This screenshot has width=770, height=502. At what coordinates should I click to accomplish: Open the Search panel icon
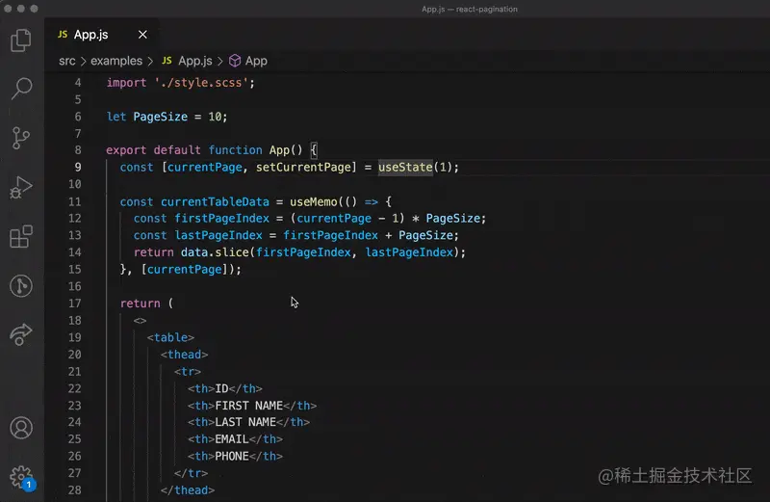click(21, 90)
